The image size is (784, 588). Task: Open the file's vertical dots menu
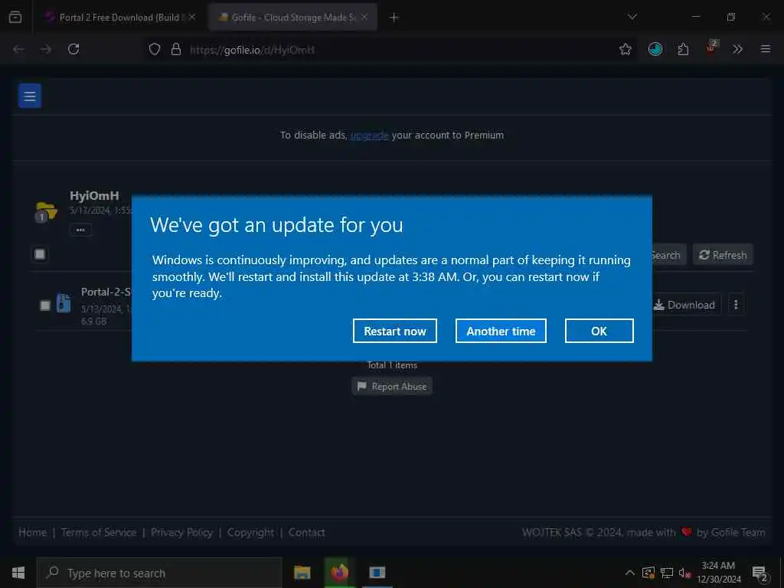click(x=736, y=305)
